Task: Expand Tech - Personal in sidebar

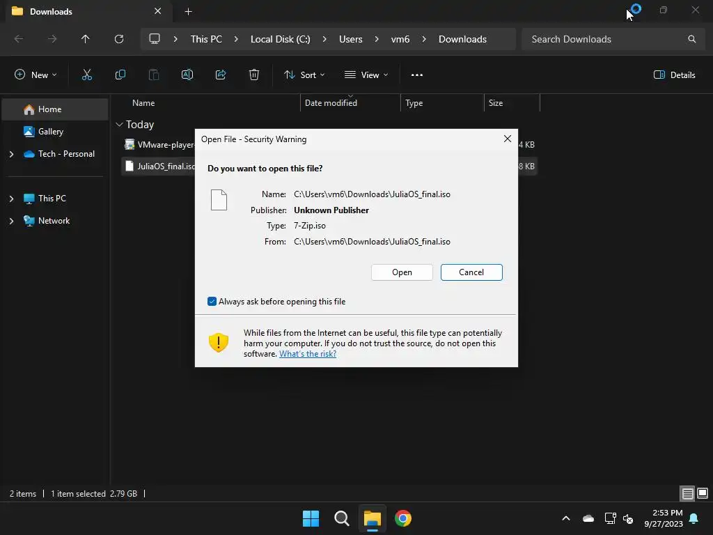Action: [x=11, y=154]
